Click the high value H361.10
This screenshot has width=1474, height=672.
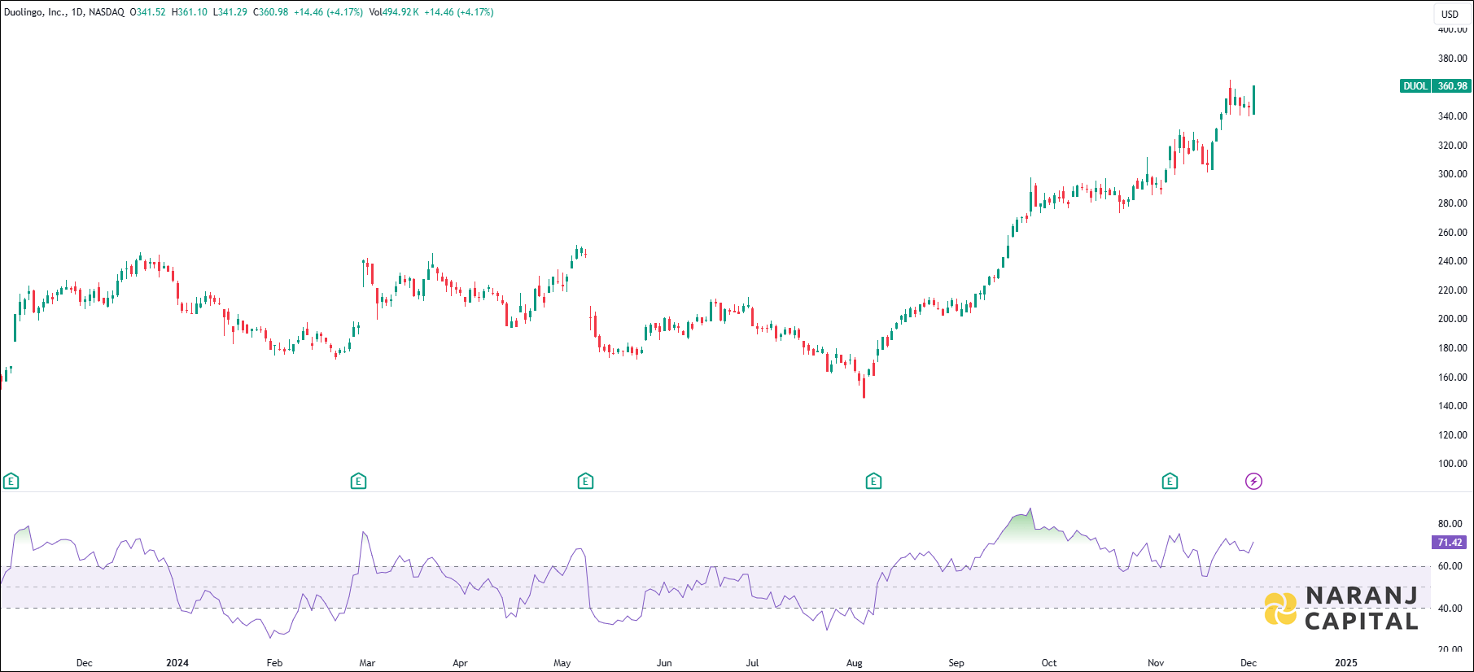pos(190,12)
